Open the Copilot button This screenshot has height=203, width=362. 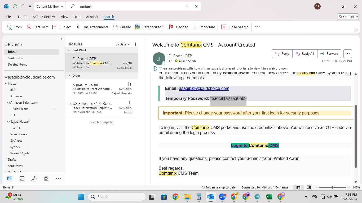(348, 17)
